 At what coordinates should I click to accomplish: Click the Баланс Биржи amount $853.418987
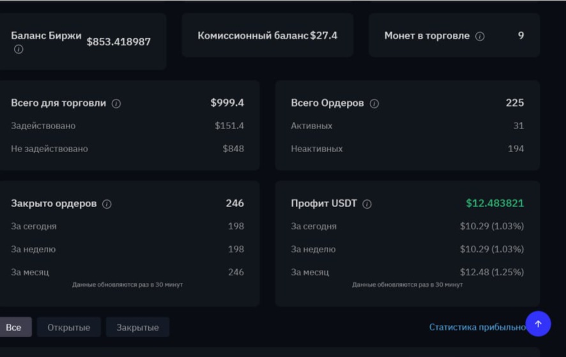click(x=119, y=42)
